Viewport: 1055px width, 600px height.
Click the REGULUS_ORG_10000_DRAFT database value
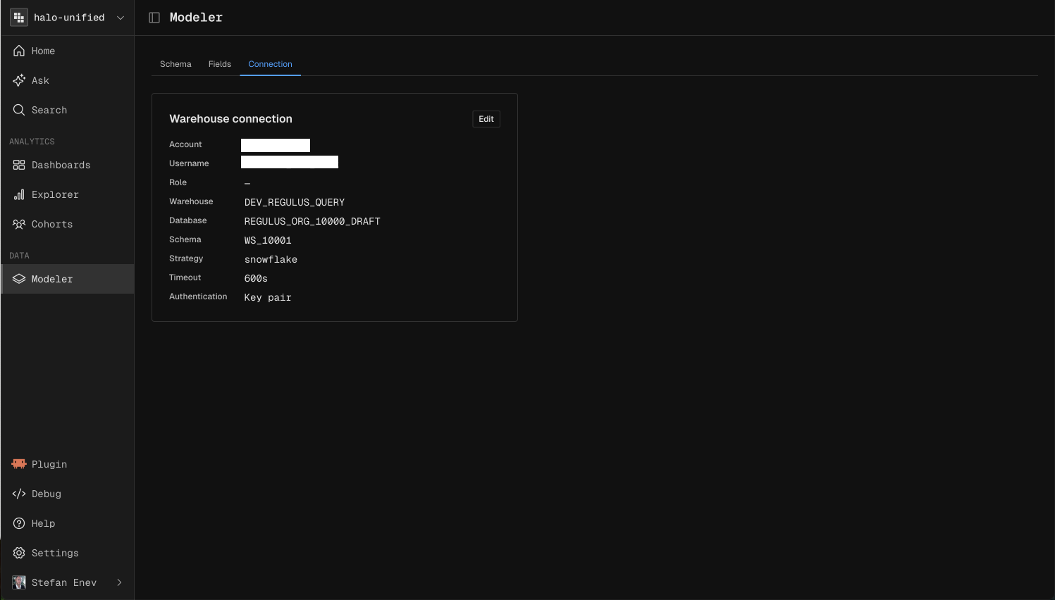[x=312, y=221]
